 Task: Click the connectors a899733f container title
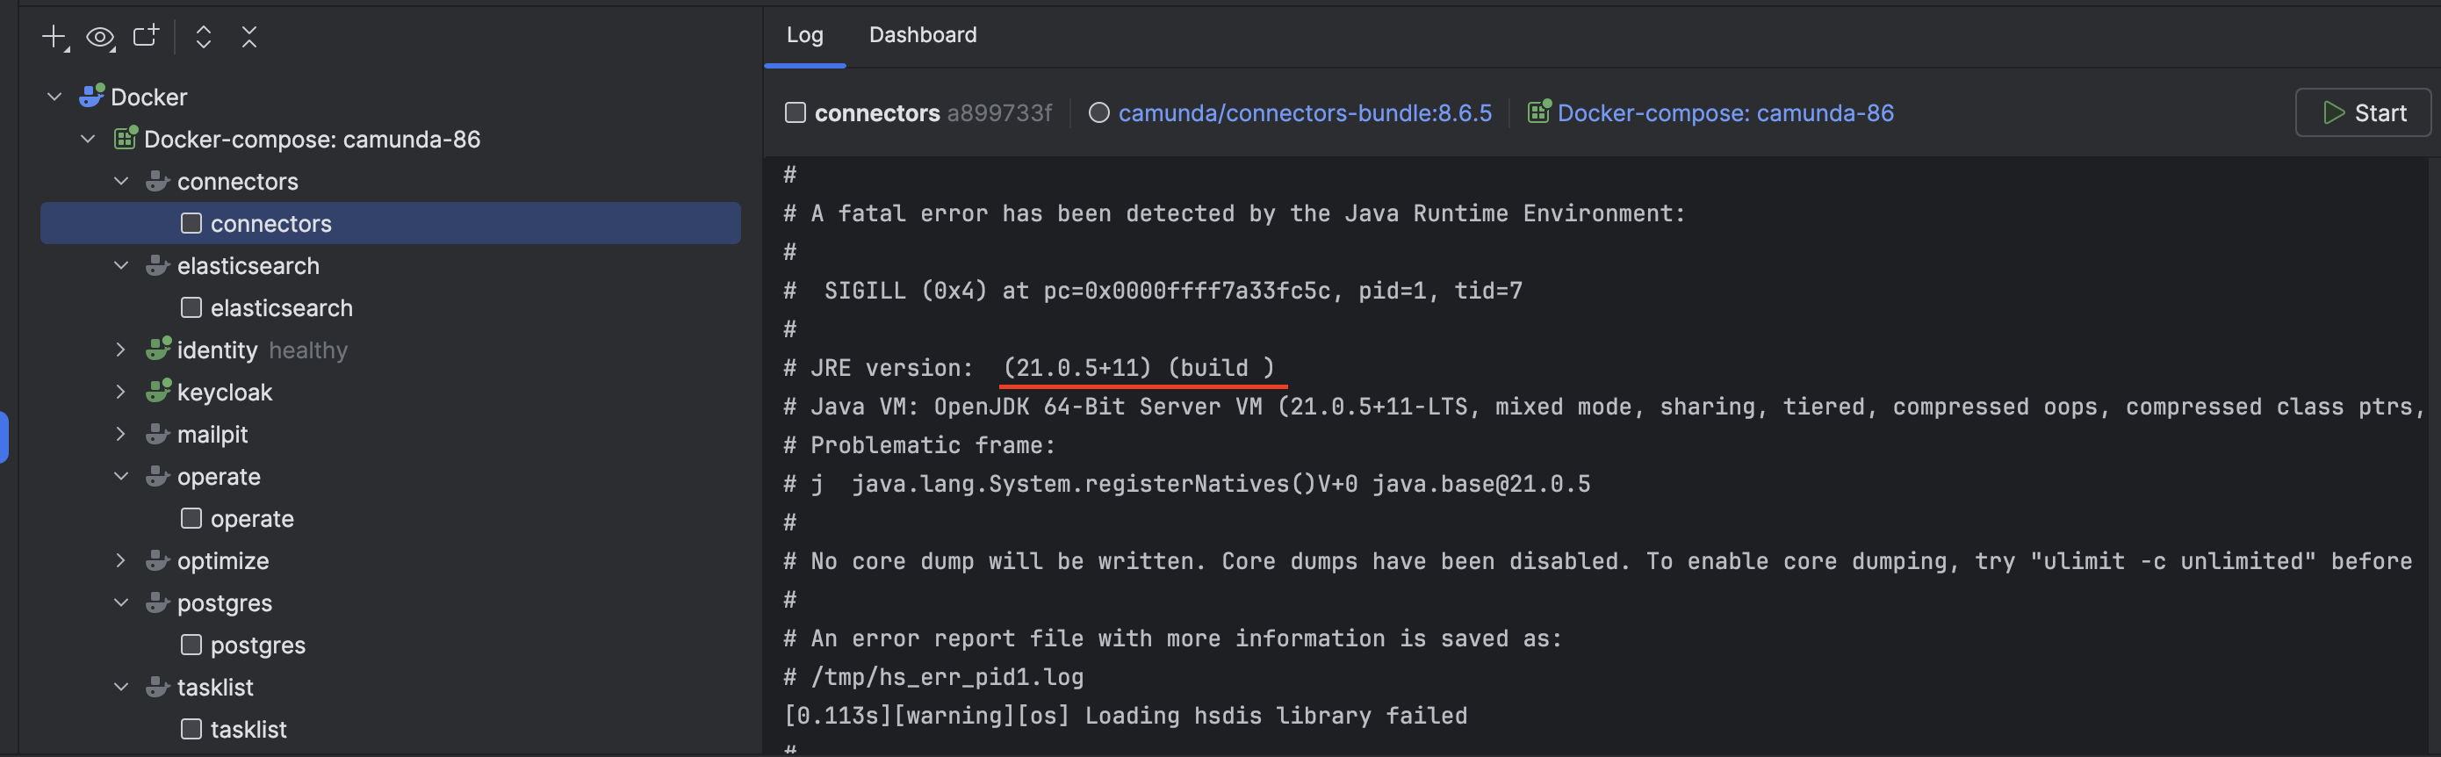pyautogui.click(x=932, y=112)
